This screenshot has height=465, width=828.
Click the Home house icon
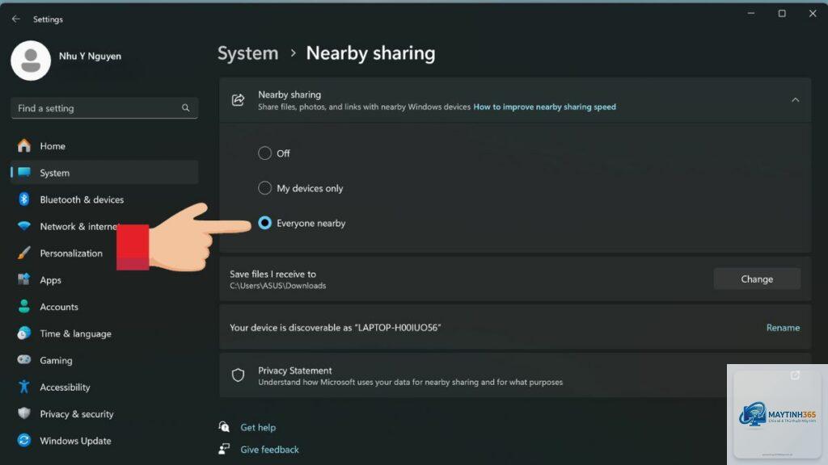coord(24,146)
